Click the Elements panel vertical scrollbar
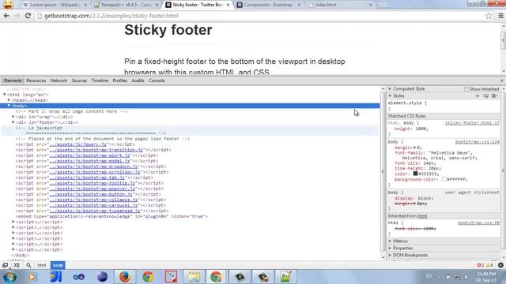Screen dimensions: 506x284 [x=383, y=173]
